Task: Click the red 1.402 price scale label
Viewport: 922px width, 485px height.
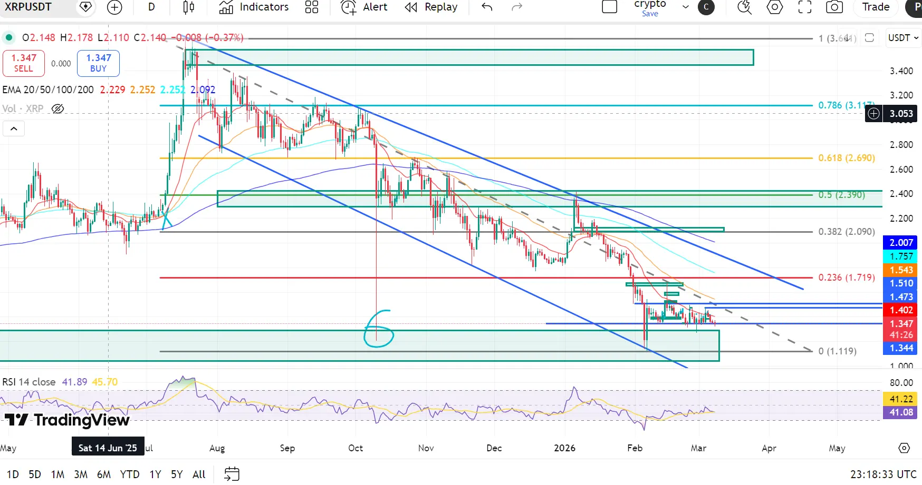Action: tap(901, 310)
